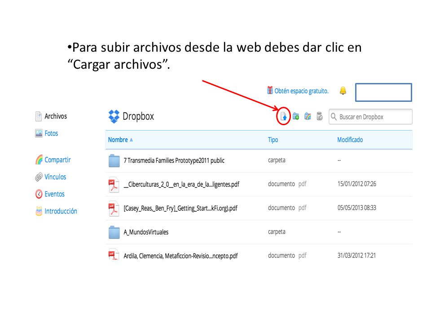Image resolution: width=431 pixels, height=323 pixels.
Task: Open Eventos in the sidebar
Action: (54, 194)
